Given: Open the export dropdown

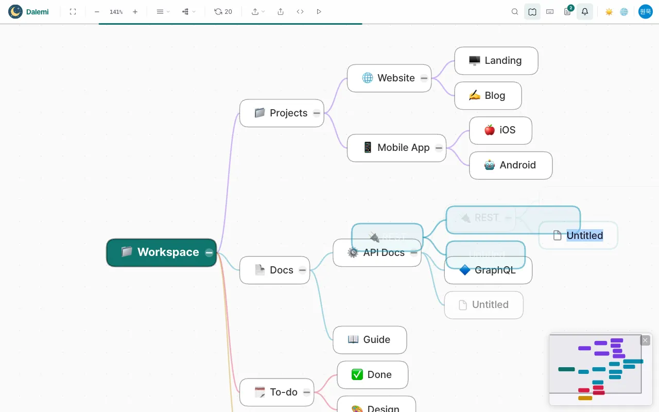Looking at the screenshot, I should pyautogui.click(x=258, y=11).
